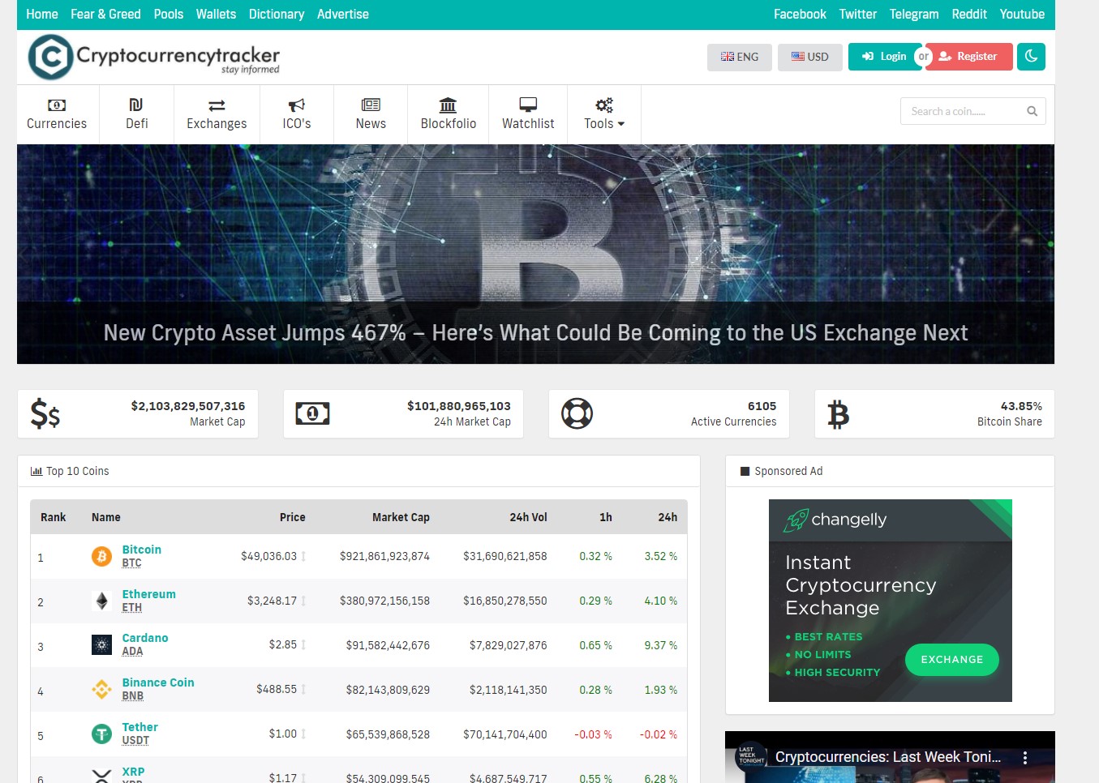The height and width of the screenshot is (783, 1099).
Task: Click the changelly logo in ad
Action: coord(835,520)
